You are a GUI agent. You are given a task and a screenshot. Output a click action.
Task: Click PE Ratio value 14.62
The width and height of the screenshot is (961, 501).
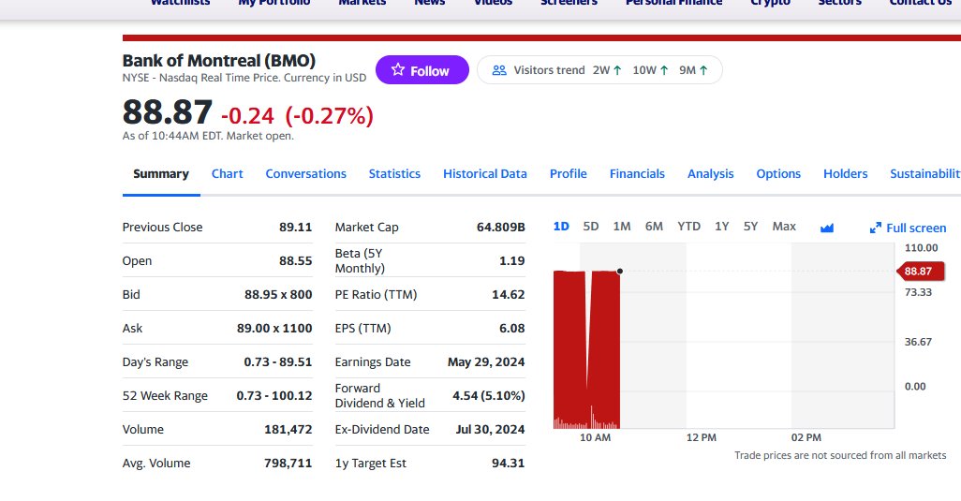(x=508, y=295)
